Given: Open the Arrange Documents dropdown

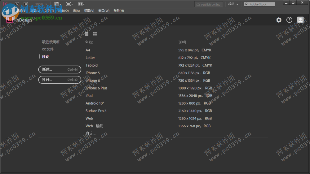Looking at the screenshot, I should point(81,4).
